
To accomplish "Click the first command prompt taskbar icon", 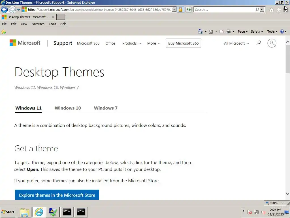I will click(67, 212).
